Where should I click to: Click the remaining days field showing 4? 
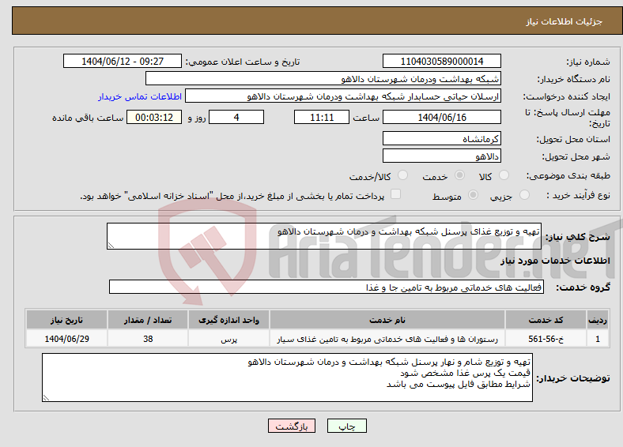point(236,117)
